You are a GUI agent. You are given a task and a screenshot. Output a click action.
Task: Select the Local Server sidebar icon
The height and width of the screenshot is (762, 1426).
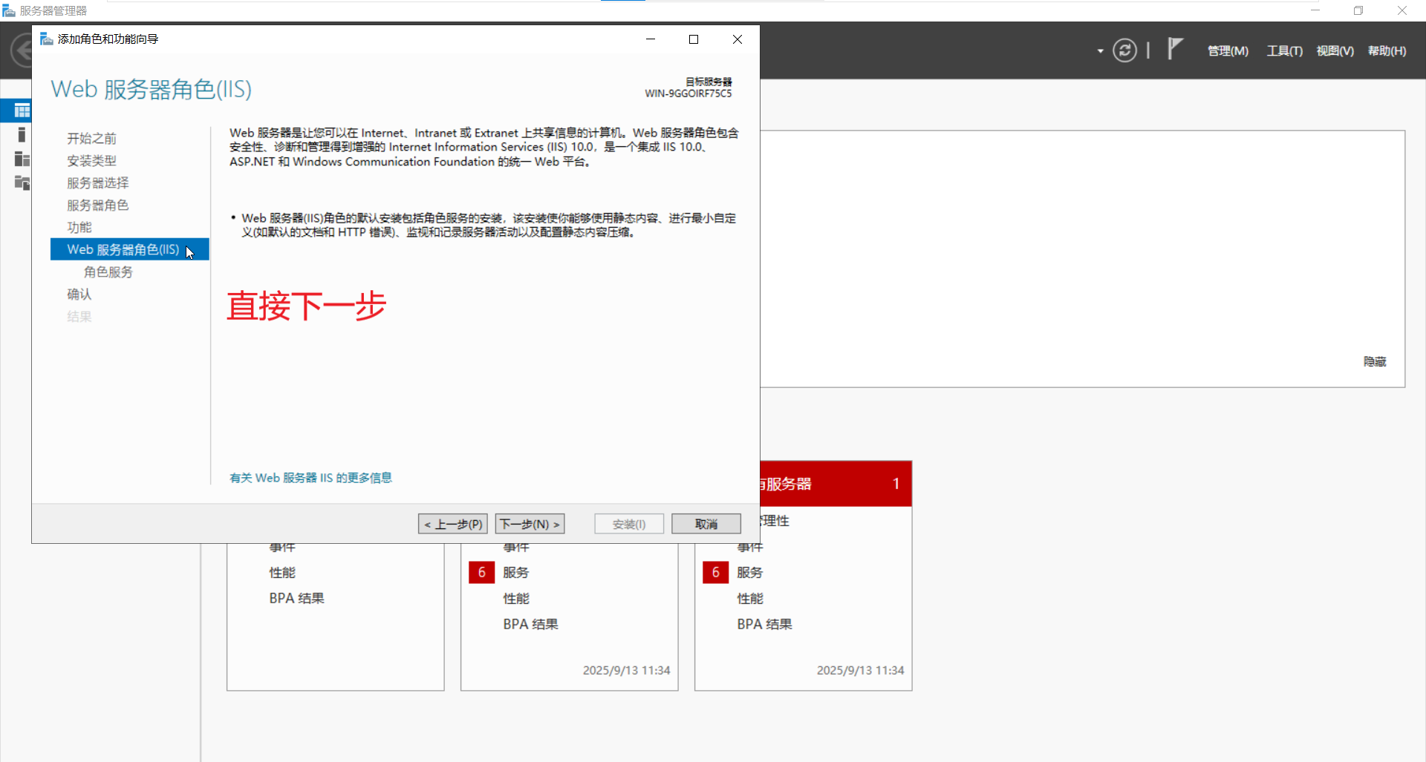click(x=21, y=134)
